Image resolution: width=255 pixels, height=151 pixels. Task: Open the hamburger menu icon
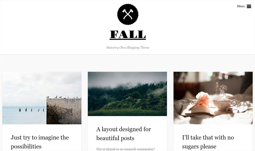click(x=249, y=6)
